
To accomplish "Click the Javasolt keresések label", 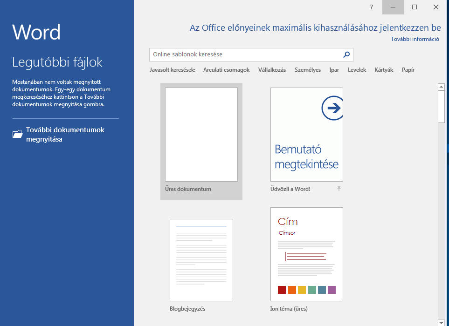I will tap(173, 70).
